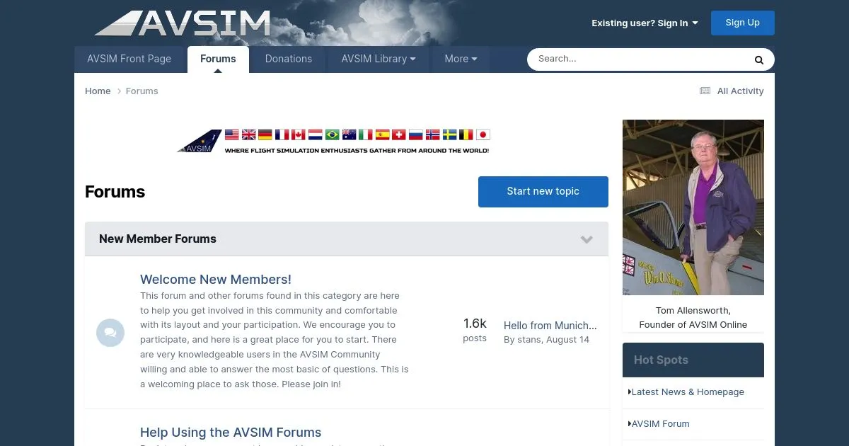Click into the Search input field

[637, 59]
